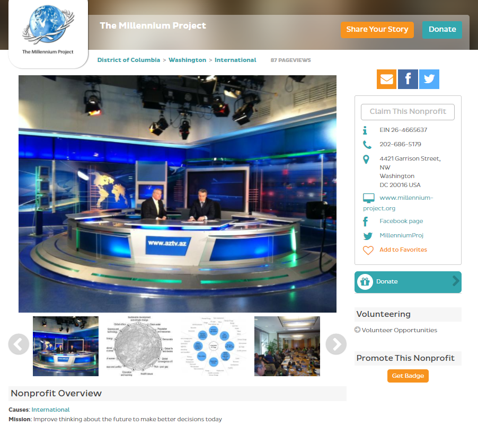This screenshot has height=426, width=478.
Task: Advance gallery with the next arrow
Action: click(x=335, y=344)
